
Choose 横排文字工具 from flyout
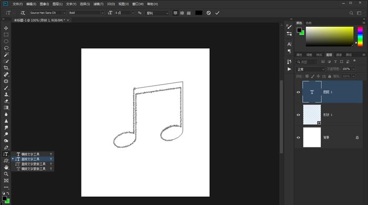point(33,154)
